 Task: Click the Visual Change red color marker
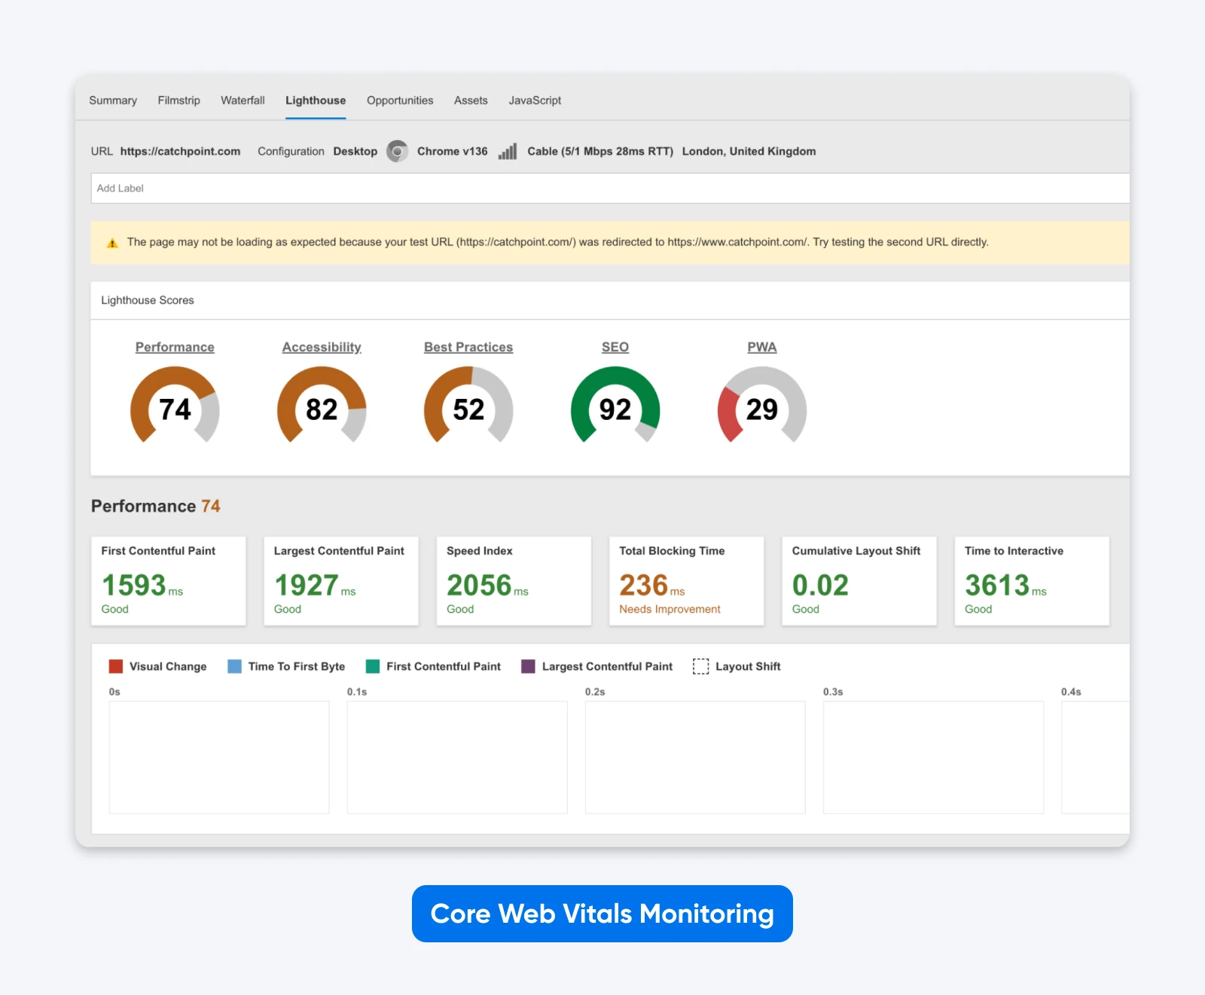[x=116, y=666]
